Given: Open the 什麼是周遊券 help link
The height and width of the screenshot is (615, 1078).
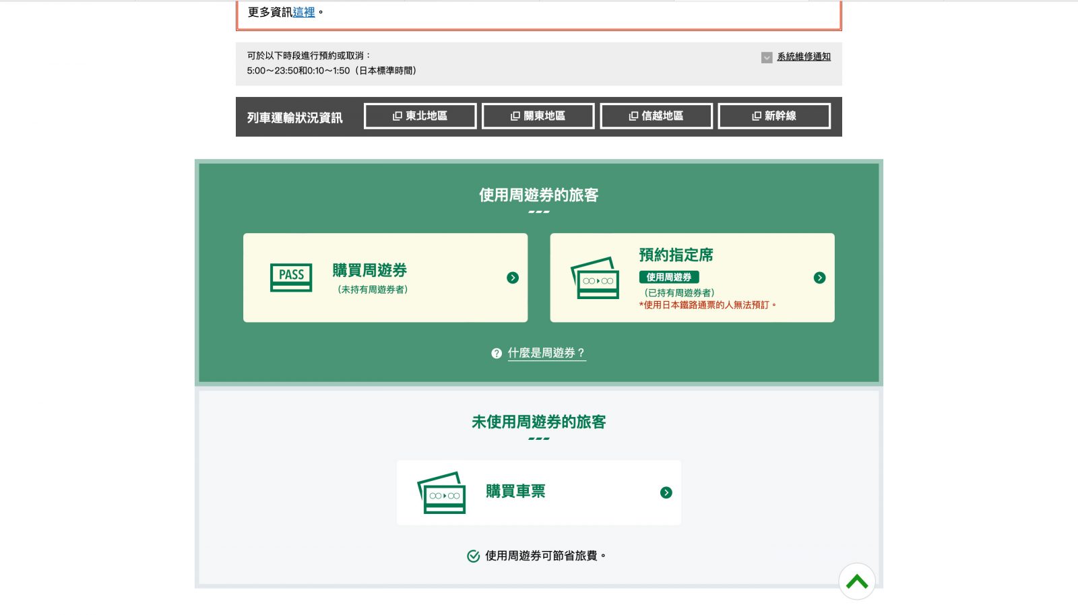Looking at the screenshot, I should tap(546, 352).
